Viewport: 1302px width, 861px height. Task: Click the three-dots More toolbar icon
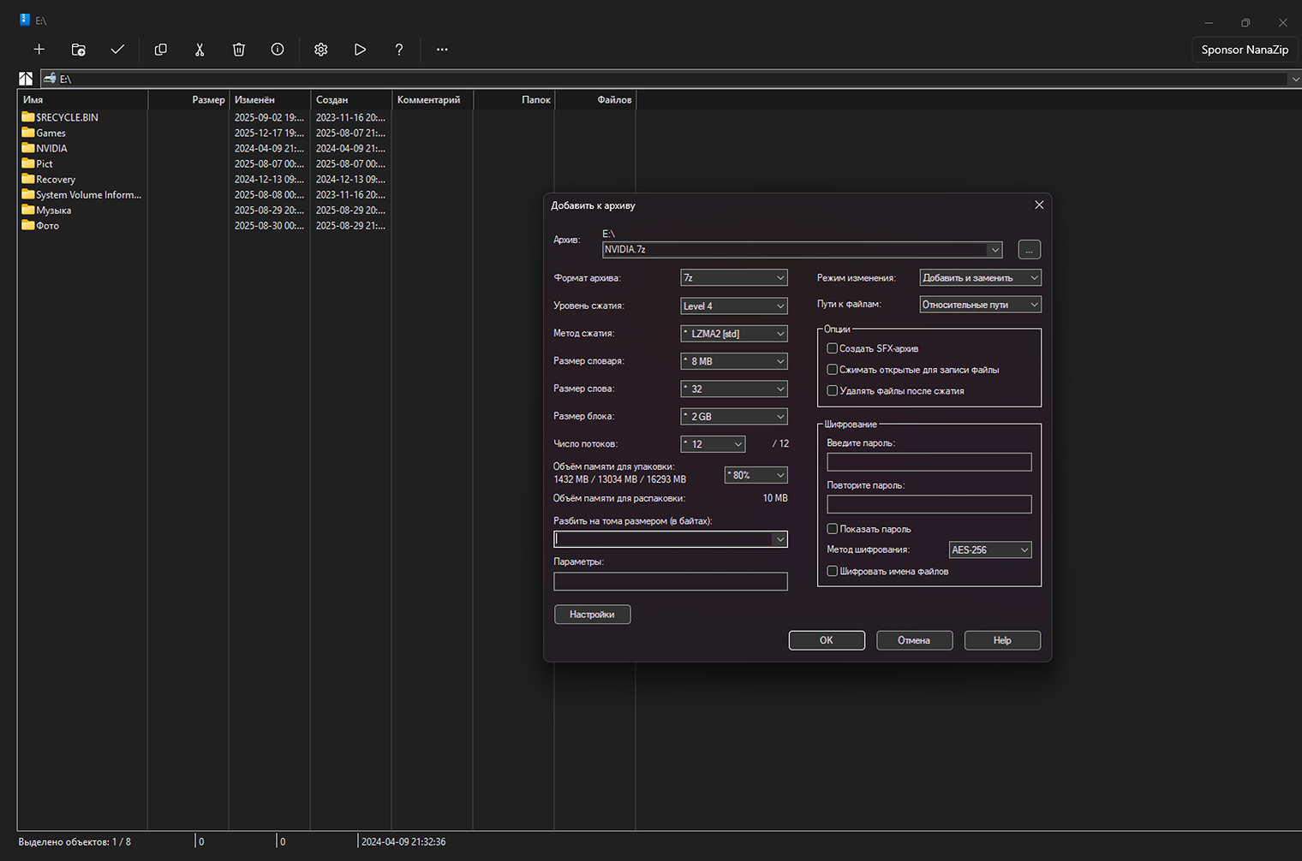(442, 50)
